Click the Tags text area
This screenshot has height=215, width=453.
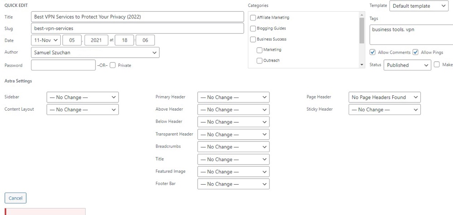[x=411, y=35]
